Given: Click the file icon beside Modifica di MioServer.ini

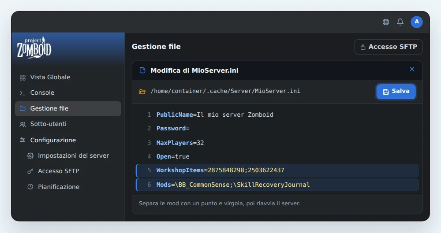Looking at the screenshot, I should tap(142, 70).
